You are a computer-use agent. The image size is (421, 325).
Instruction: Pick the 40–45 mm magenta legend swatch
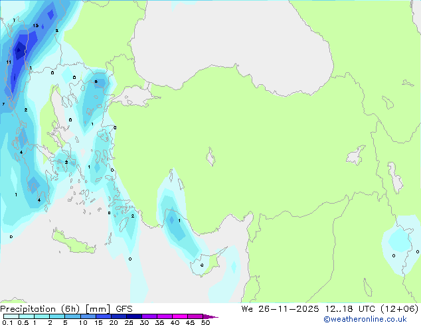[180, 316]
